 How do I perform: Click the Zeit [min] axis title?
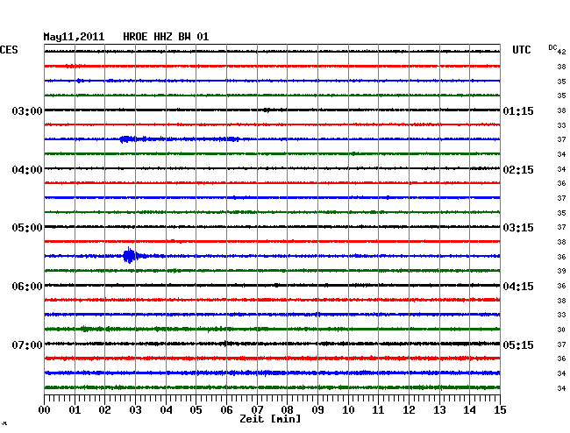(x=270, y=419)
